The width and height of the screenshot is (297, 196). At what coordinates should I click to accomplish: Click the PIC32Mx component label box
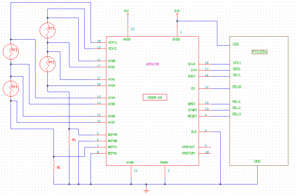[x=260, y=52]
